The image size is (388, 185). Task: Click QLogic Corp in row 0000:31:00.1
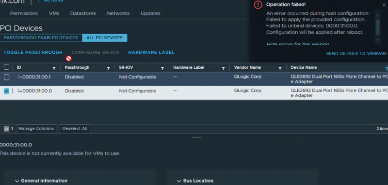pyautogui.click(x=247, y=77)
